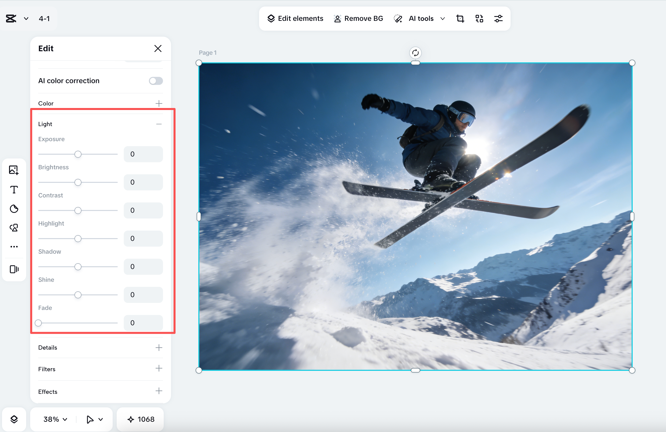666x432 pixels.
Task: Click the layers icon at bottom left
Action: coord(14,419)
